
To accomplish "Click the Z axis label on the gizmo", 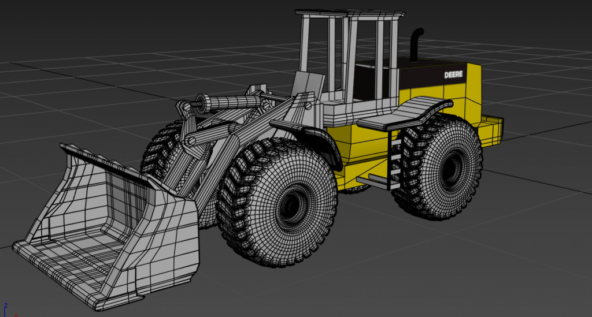I will click(5, 304).
